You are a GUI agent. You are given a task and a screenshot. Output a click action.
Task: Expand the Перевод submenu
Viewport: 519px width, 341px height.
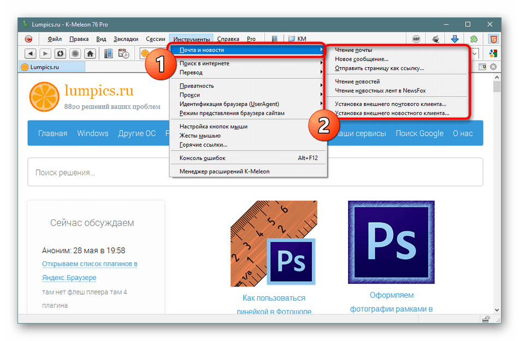[247, 73]
